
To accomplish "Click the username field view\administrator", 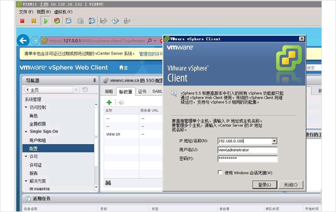I will [x=247, y=150].
